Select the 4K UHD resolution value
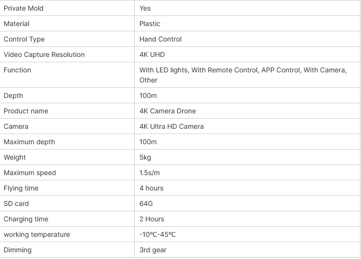This screenshot has height=259, width=361. pyautogui.click(x=152, y=55)
